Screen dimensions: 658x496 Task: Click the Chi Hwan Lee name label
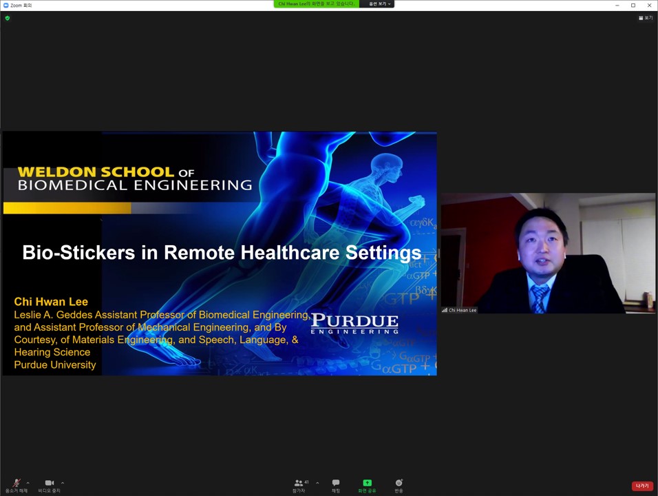pyautogui.click(x=462, y=311)
